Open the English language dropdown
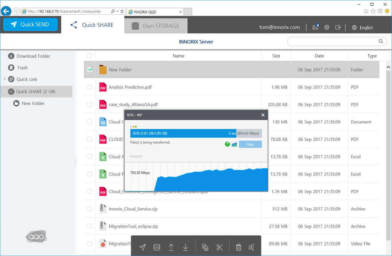Screen dimensions: 392x256 362,27
